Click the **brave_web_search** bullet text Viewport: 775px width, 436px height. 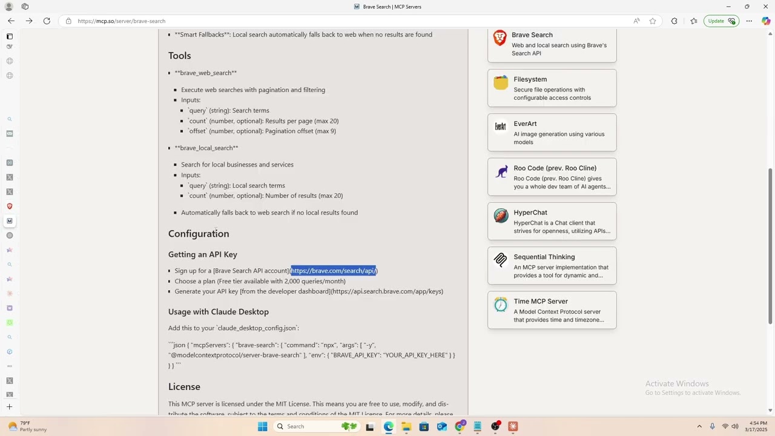coord(206,73)
